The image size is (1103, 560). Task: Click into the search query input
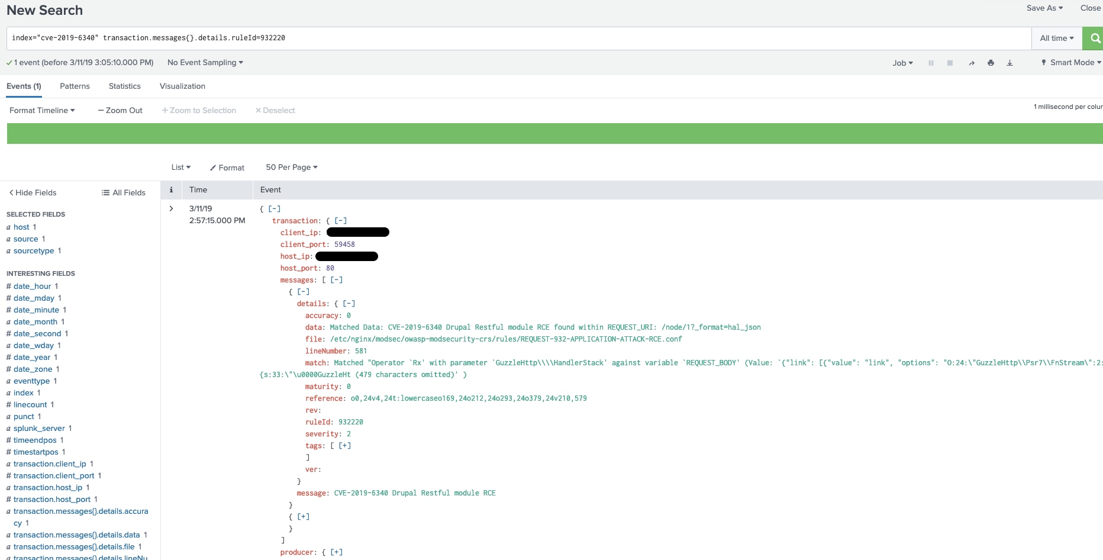[519, 38]
